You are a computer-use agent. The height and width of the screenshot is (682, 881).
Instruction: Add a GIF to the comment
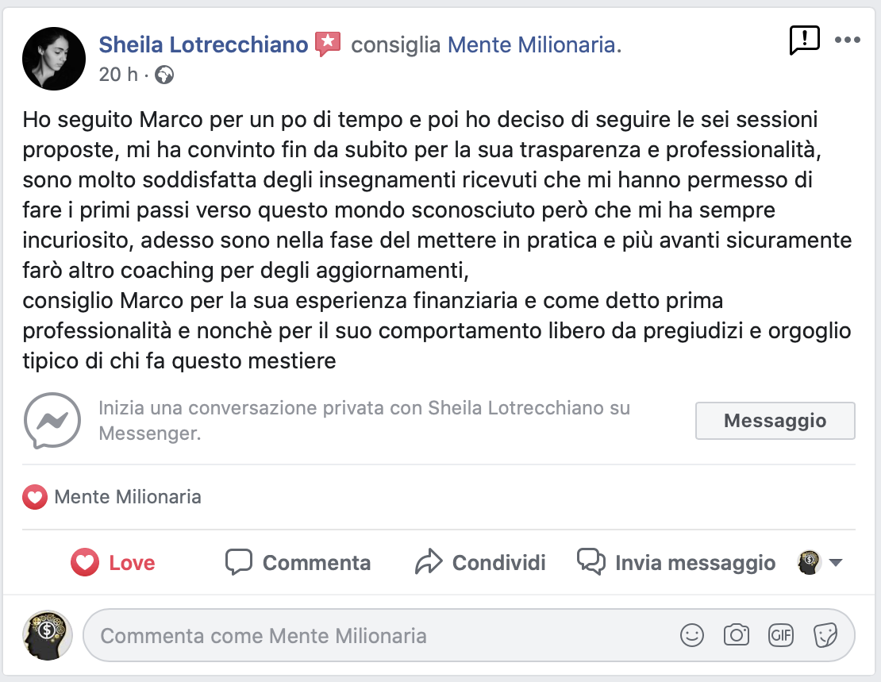[781, 635]
